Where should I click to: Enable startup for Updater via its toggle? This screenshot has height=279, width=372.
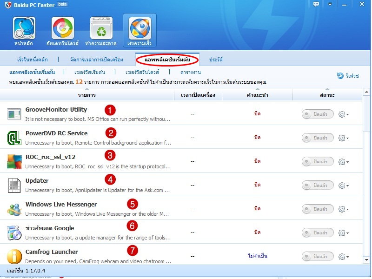318,185
